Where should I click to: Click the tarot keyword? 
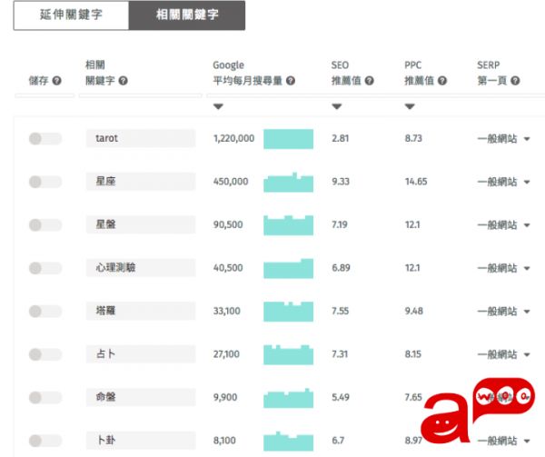[x=141, y=138]
